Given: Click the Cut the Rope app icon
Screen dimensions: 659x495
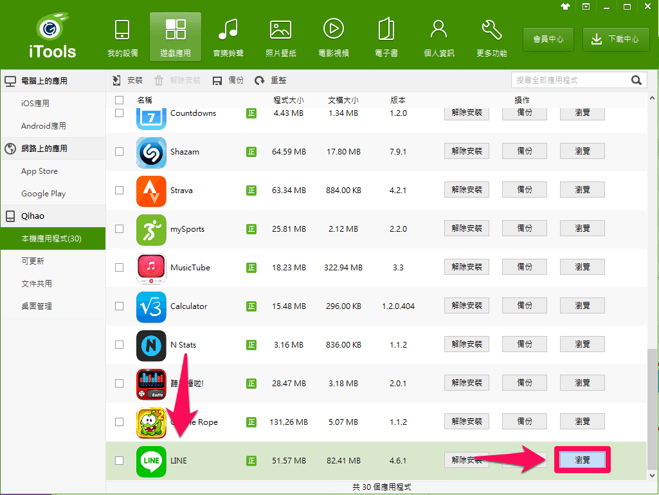Looking at the screenshot, I should pos(151,423).
